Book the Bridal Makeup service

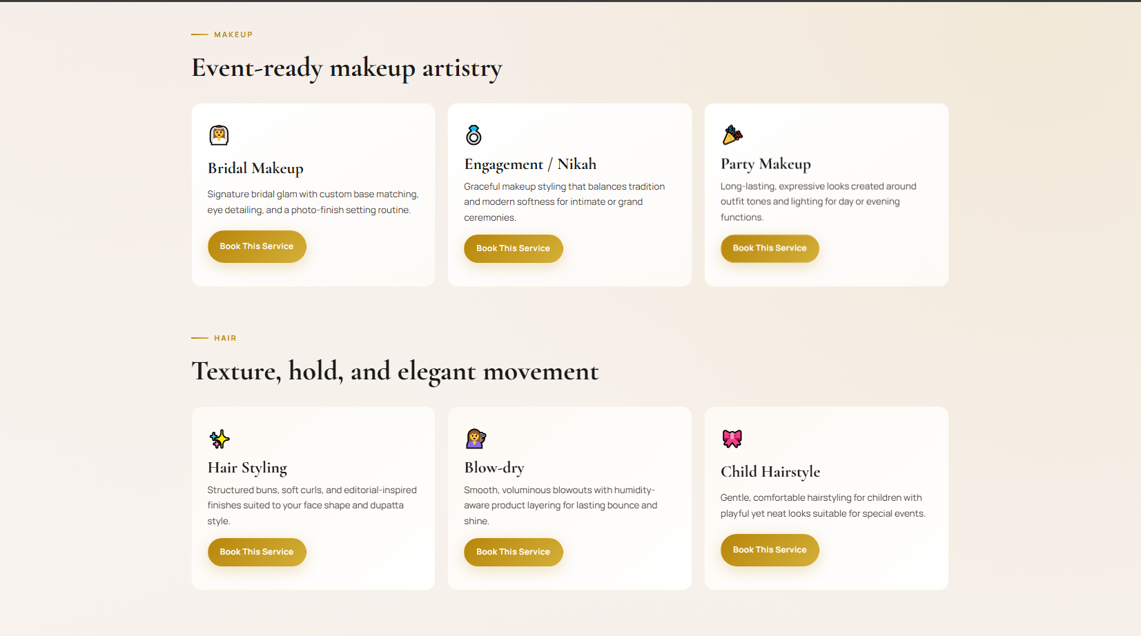257,246
